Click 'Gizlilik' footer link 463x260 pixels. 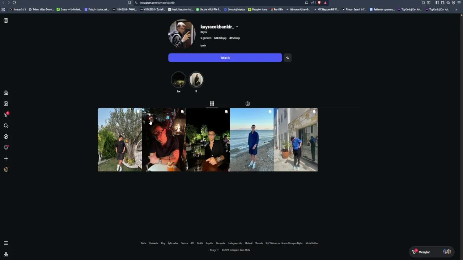[x=200, y=243]
